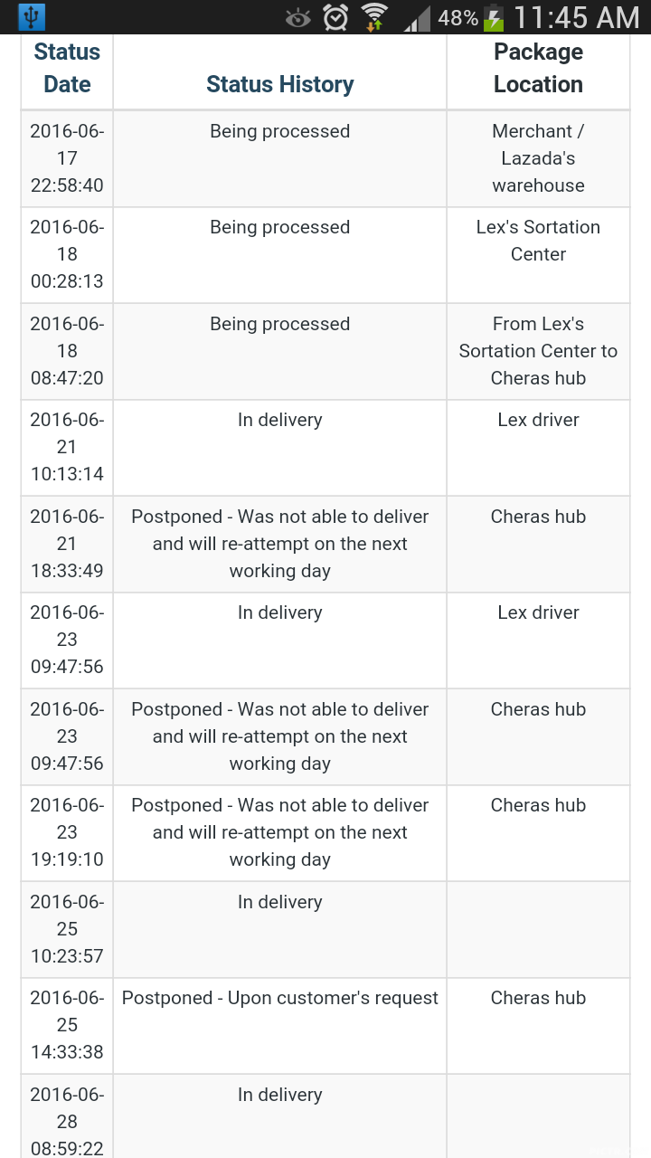The image size is (651, 1158).
Task: Tap the alarm clock status icon
Action: coord(335,17)
